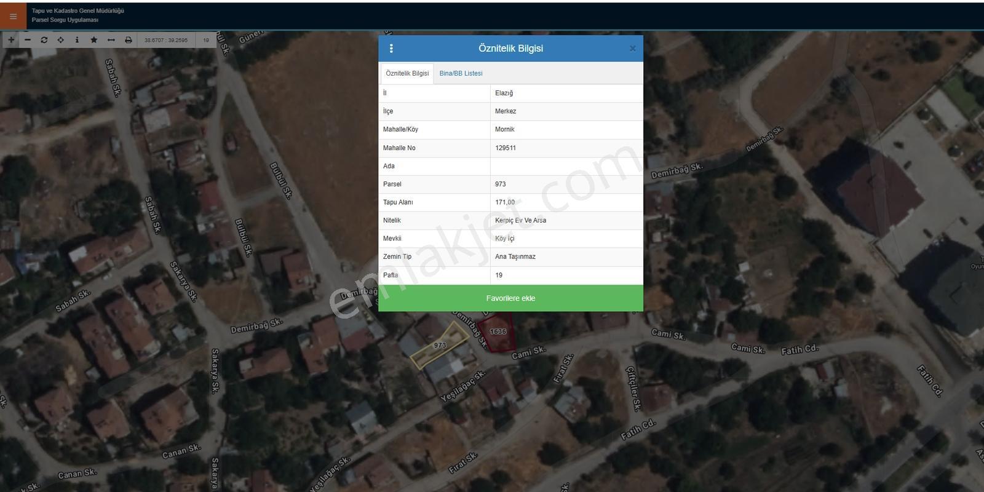Click parcel 973 on the map
984x492 pixels.
point(440,346)
